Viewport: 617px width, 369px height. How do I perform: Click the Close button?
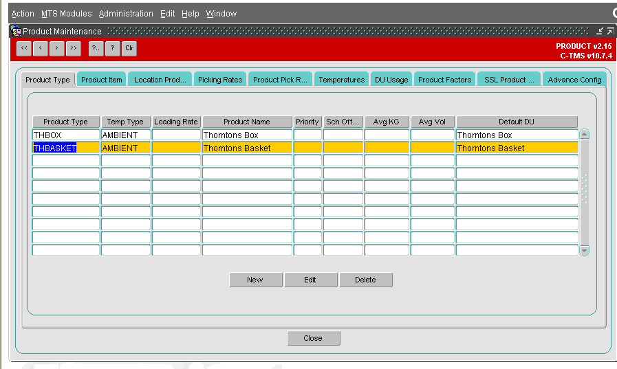tap(314, 338)
